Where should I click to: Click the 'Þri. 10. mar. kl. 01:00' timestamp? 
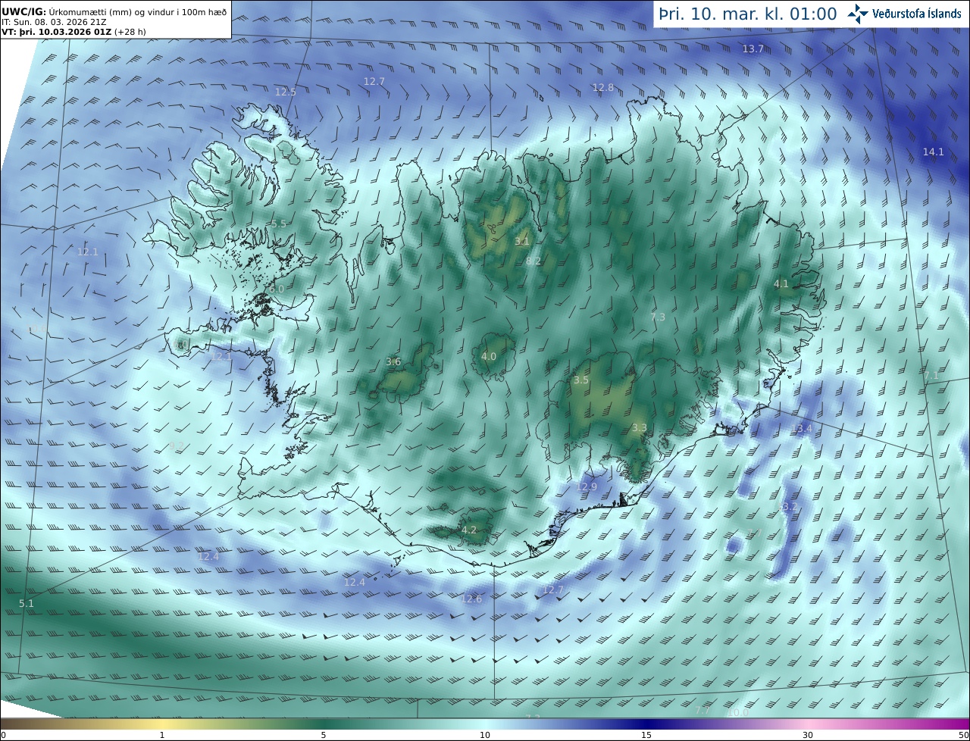[748, 14]
